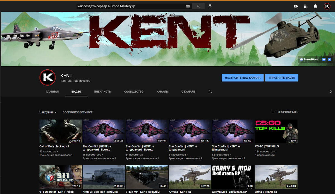
Task: Open the 911 Operator thumbnail
Action: tap(61, 177)
